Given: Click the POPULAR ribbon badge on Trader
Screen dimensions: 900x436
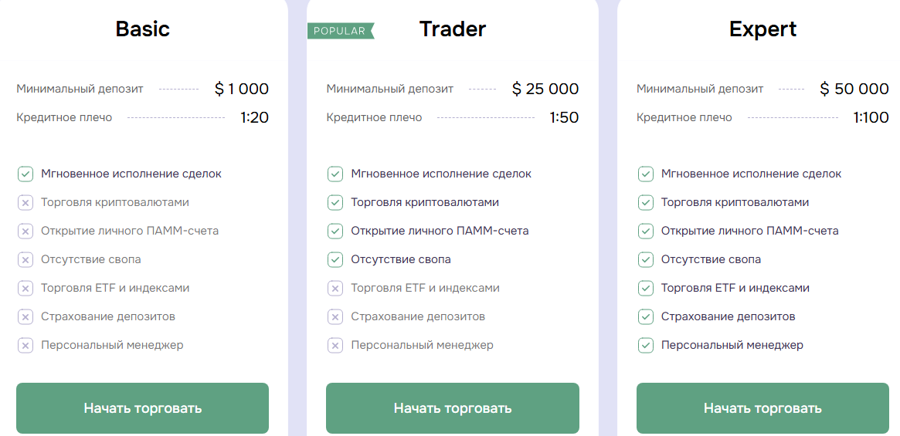Looking at the screenshot, I should coord(340,31).
